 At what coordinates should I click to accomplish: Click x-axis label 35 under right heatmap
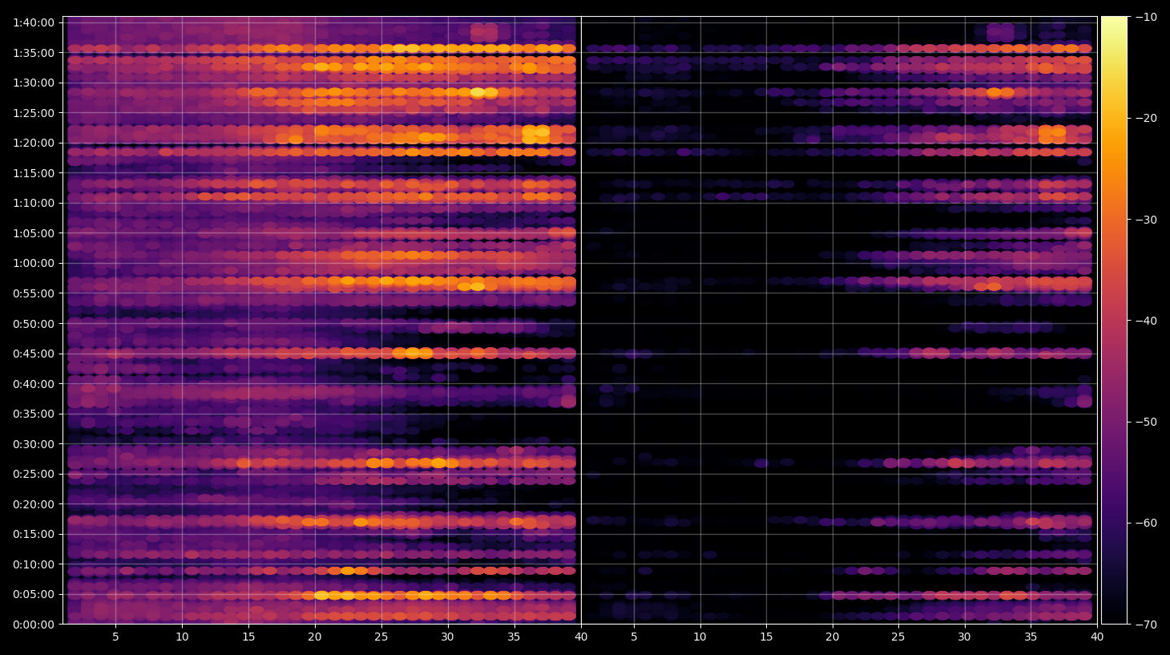(x=1031, y=637)
